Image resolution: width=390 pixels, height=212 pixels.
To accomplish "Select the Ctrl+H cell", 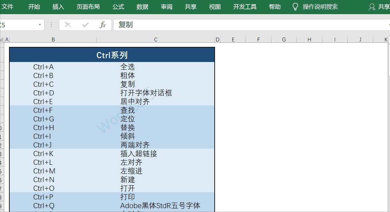I will 53,128.
